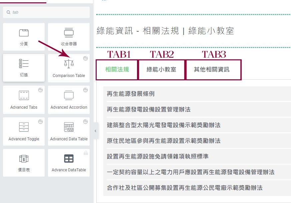
Task: Select the Advanced Toggle widget
Action: coord(24,131)
